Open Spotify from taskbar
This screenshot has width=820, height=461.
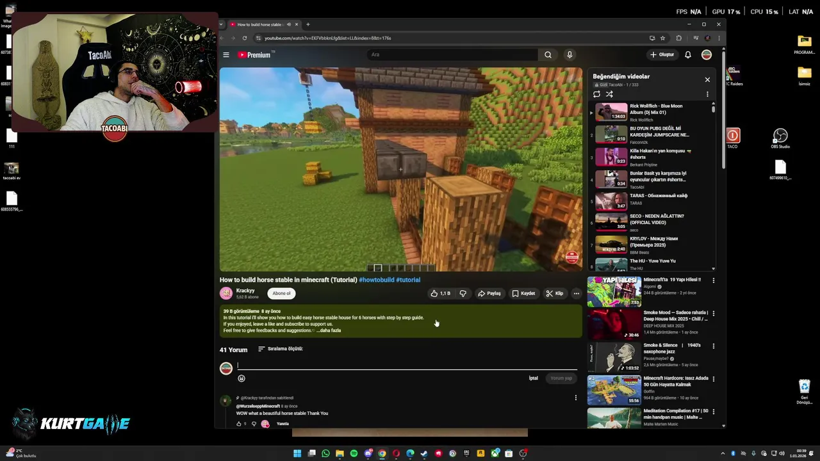[354, 453]
